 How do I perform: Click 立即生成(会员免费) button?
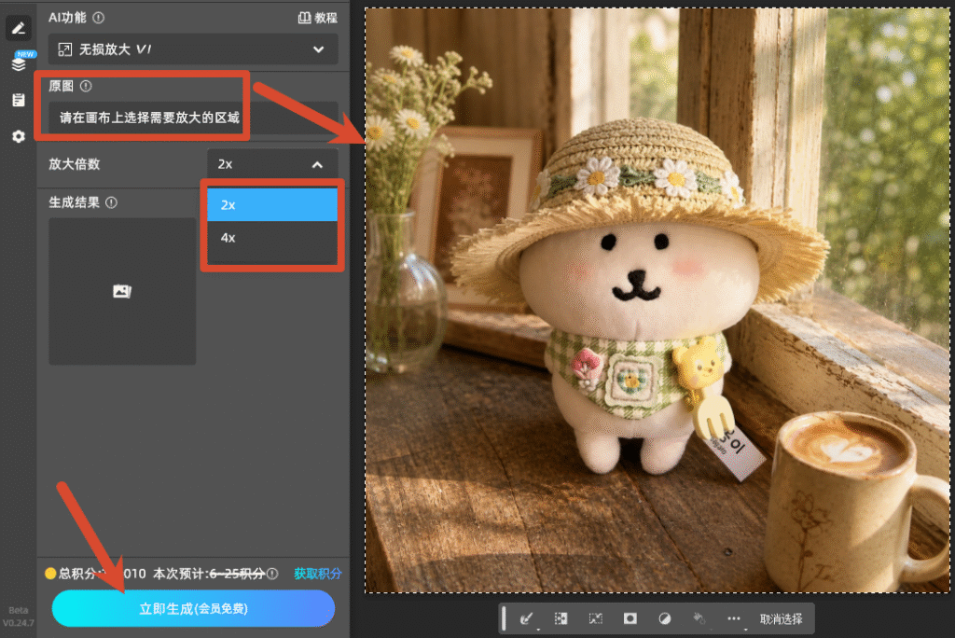click(193, 608)
